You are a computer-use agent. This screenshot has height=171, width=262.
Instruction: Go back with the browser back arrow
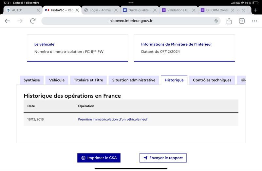(x=7, y=21)
